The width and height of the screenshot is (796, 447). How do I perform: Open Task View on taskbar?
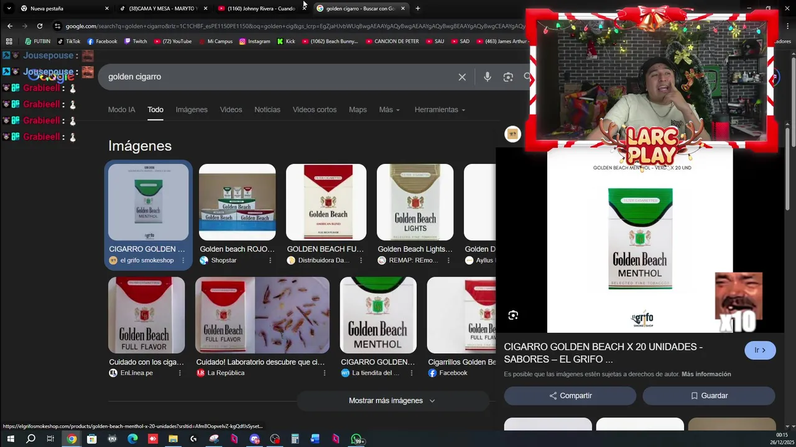click(50, 439)
